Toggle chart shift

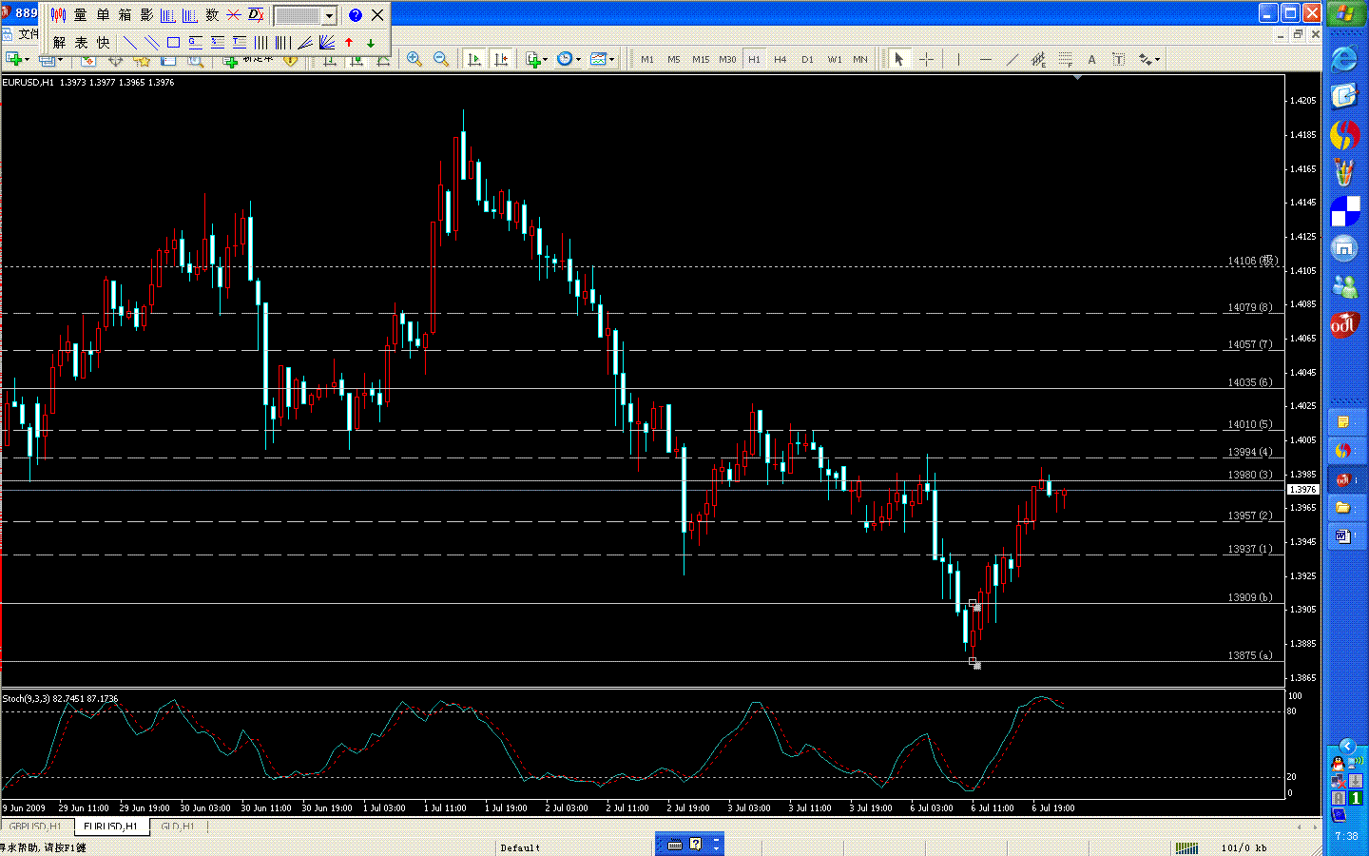click(x=501, y=59)
